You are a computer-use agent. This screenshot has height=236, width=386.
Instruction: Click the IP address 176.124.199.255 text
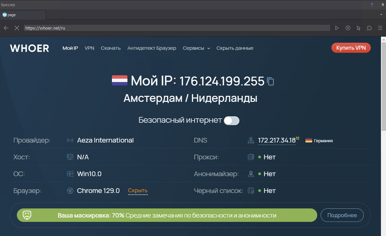pos(222,81)
